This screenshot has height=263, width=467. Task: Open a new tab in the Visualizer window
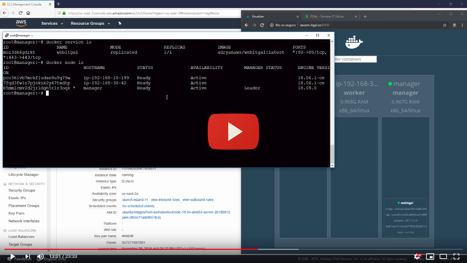(x=365, y=16)
